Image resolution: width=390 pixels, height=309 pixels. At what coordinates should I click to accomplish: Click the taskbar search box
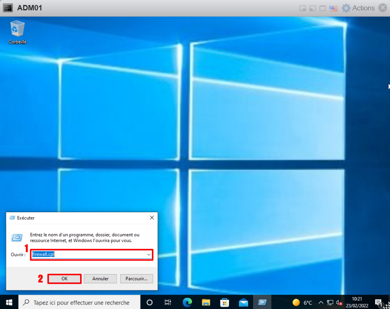(x=79, y=302)
